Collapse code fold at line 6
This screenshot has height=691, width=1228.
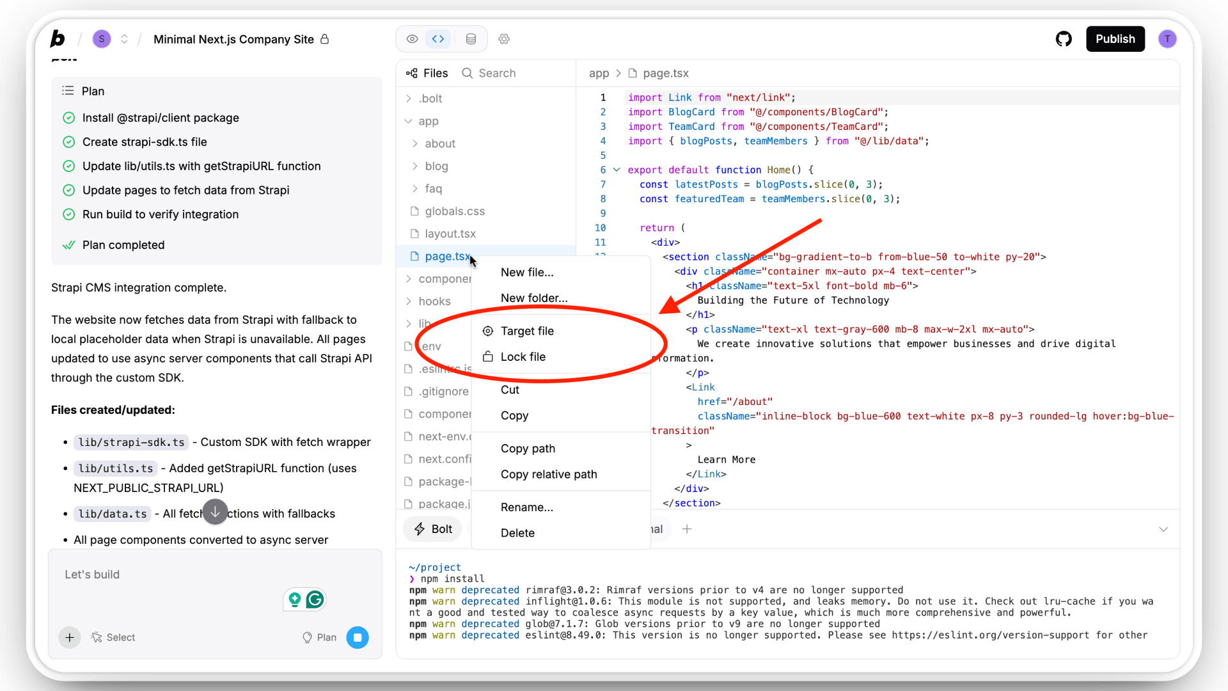617,170
